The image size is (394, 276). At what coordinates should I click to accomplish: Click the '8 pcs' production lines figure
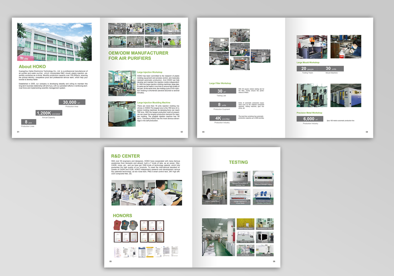(x=29, y=122)
